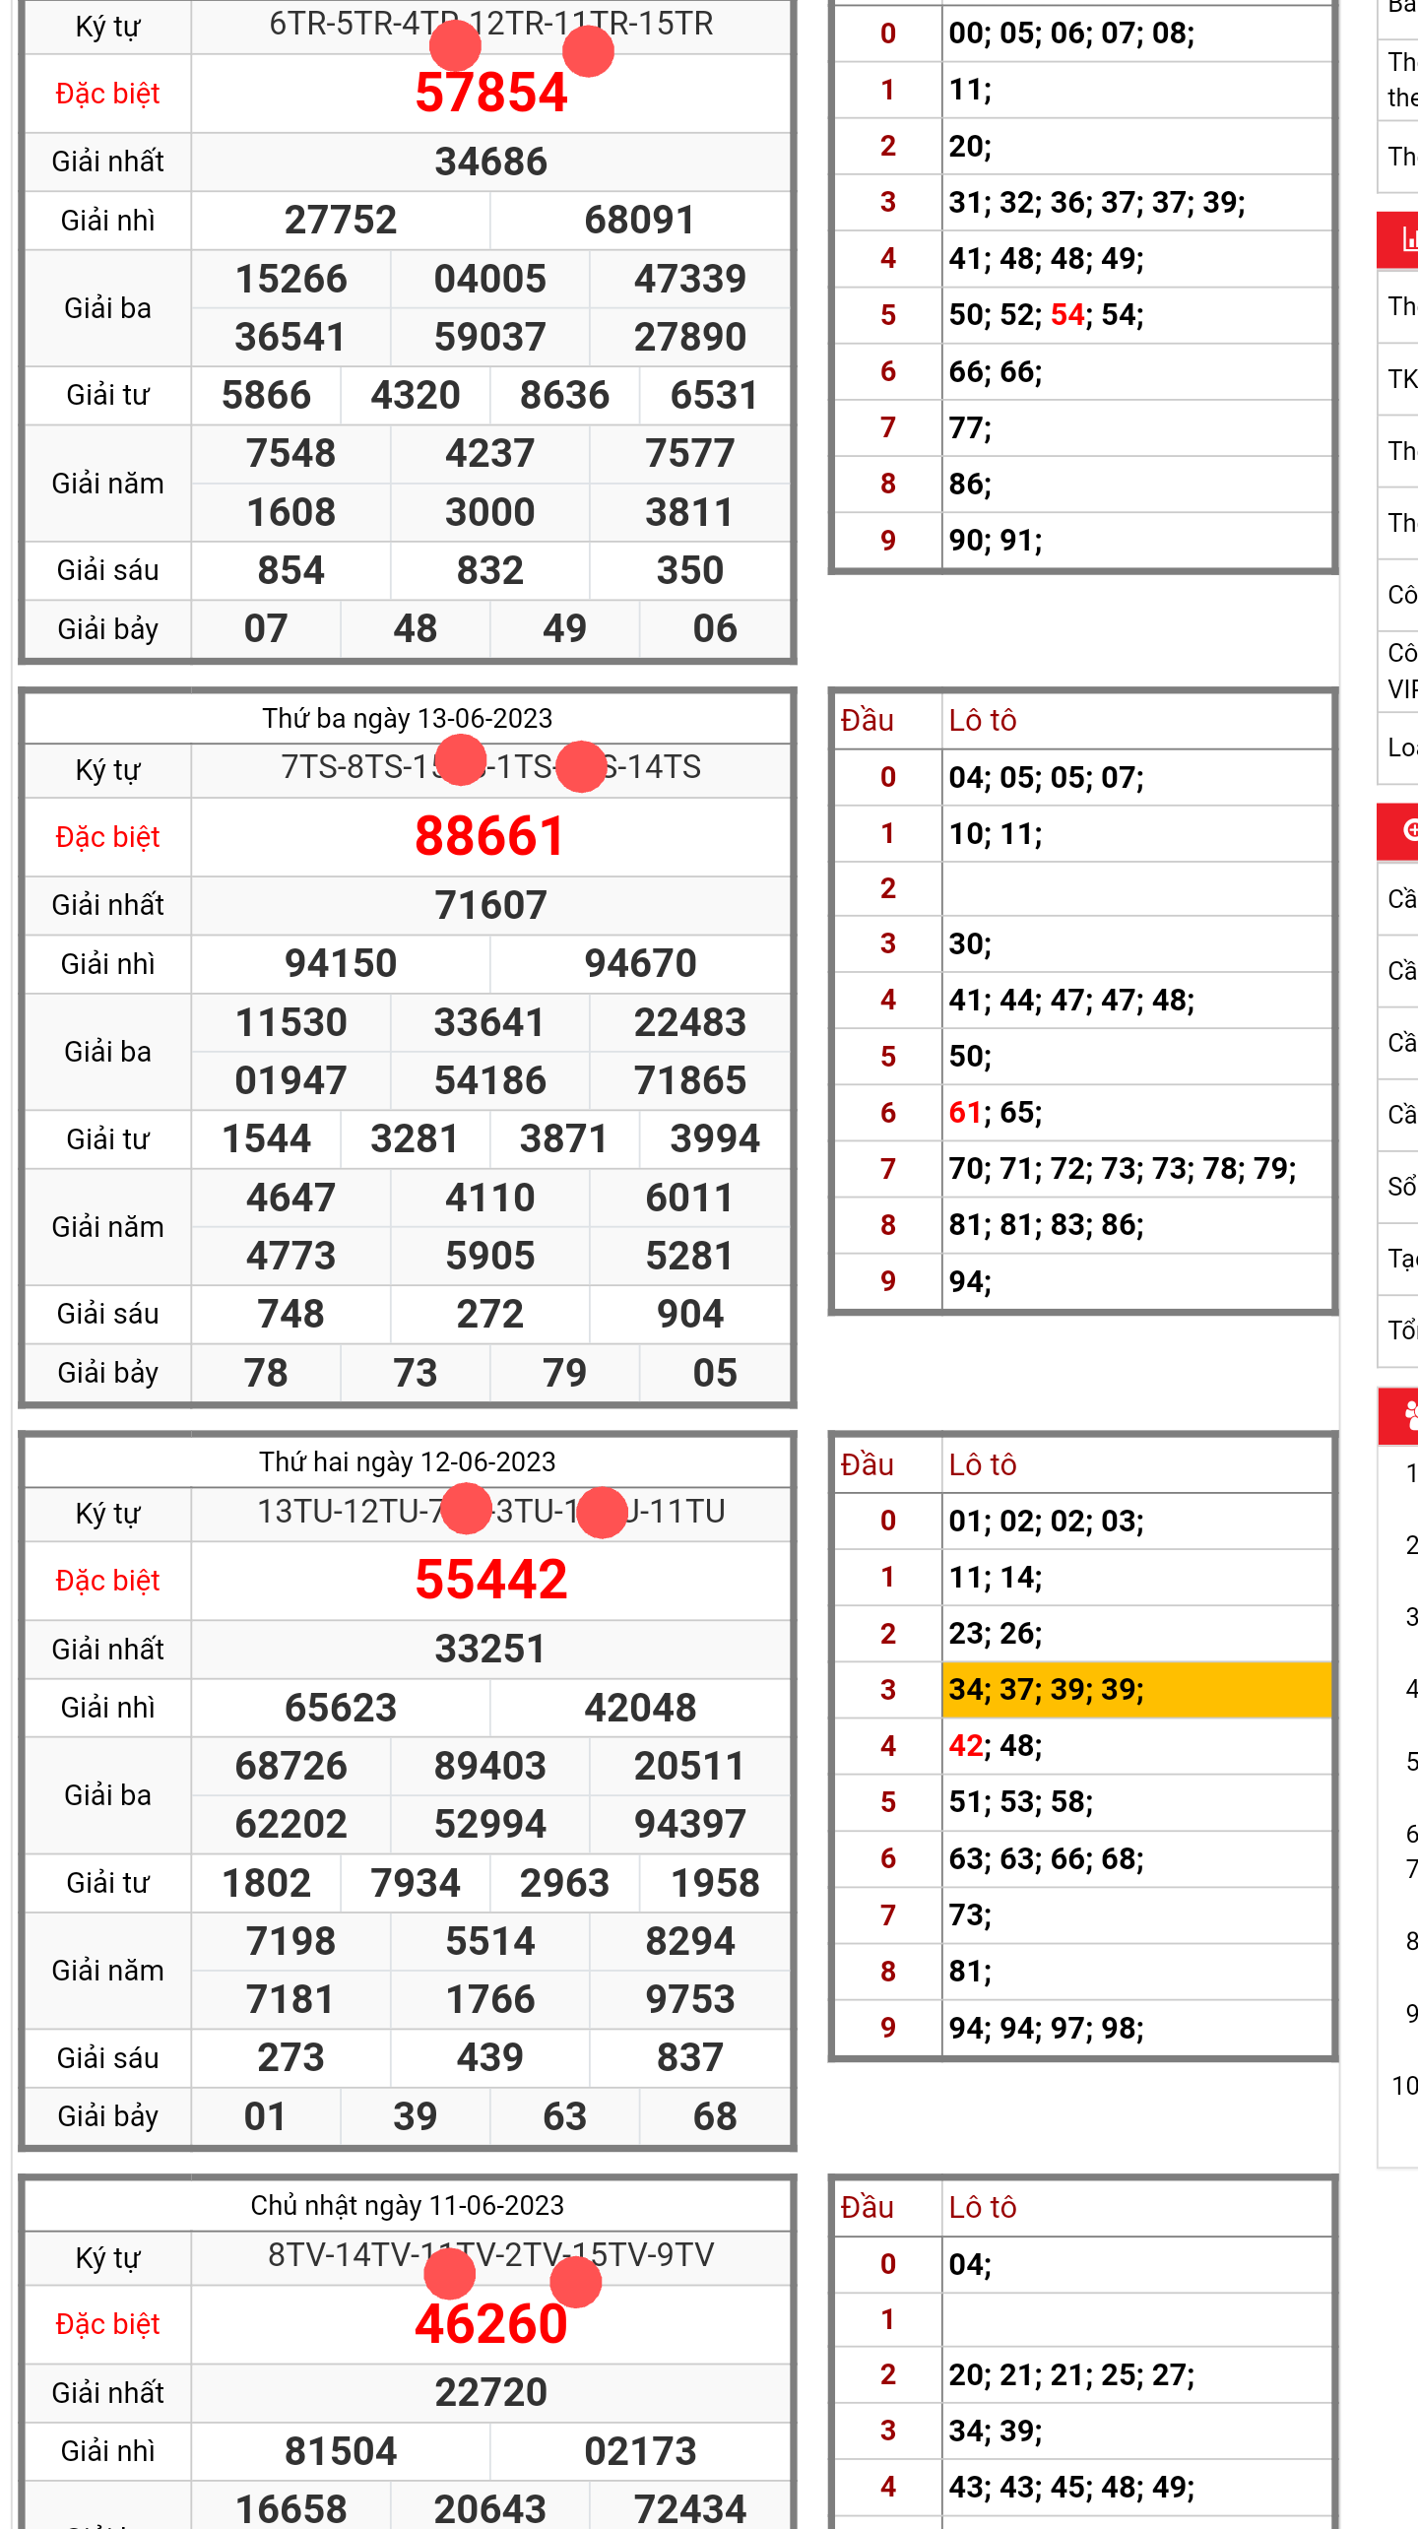Click second prize number 68091
The image size is (1418, 2529).
pyautogui.click(x=640, y=221)
